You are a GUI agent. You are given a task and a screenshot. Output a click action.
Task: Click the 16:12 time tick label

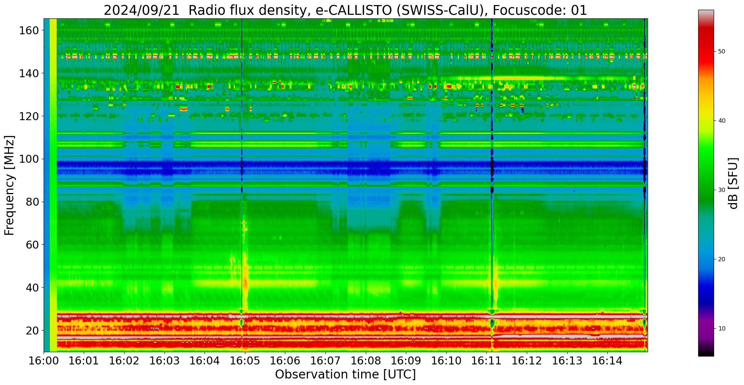[x=527, y=360]
